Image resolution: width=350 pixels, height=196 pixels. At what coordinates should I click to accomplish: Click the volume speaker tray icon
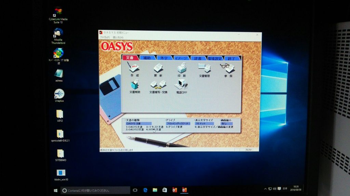click(x=274, y=189)
